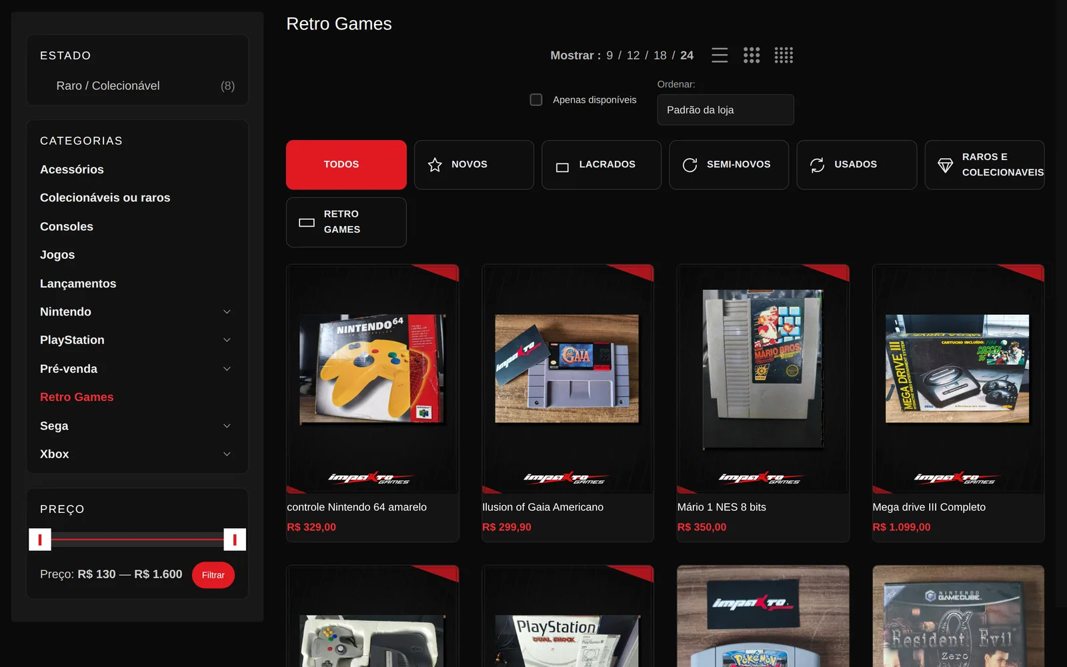This screenshot has height=667, width=1067.
Task: Open the PlayStation category link
Action: coord(72,340)
